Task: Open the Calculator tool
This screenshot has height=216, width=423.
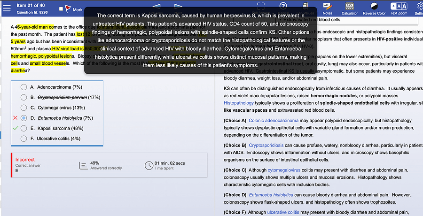Action: coord(349,8)
